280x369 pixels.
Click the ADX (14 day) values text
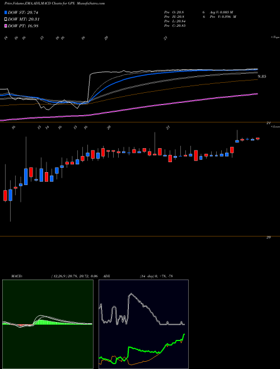[156, 276]
